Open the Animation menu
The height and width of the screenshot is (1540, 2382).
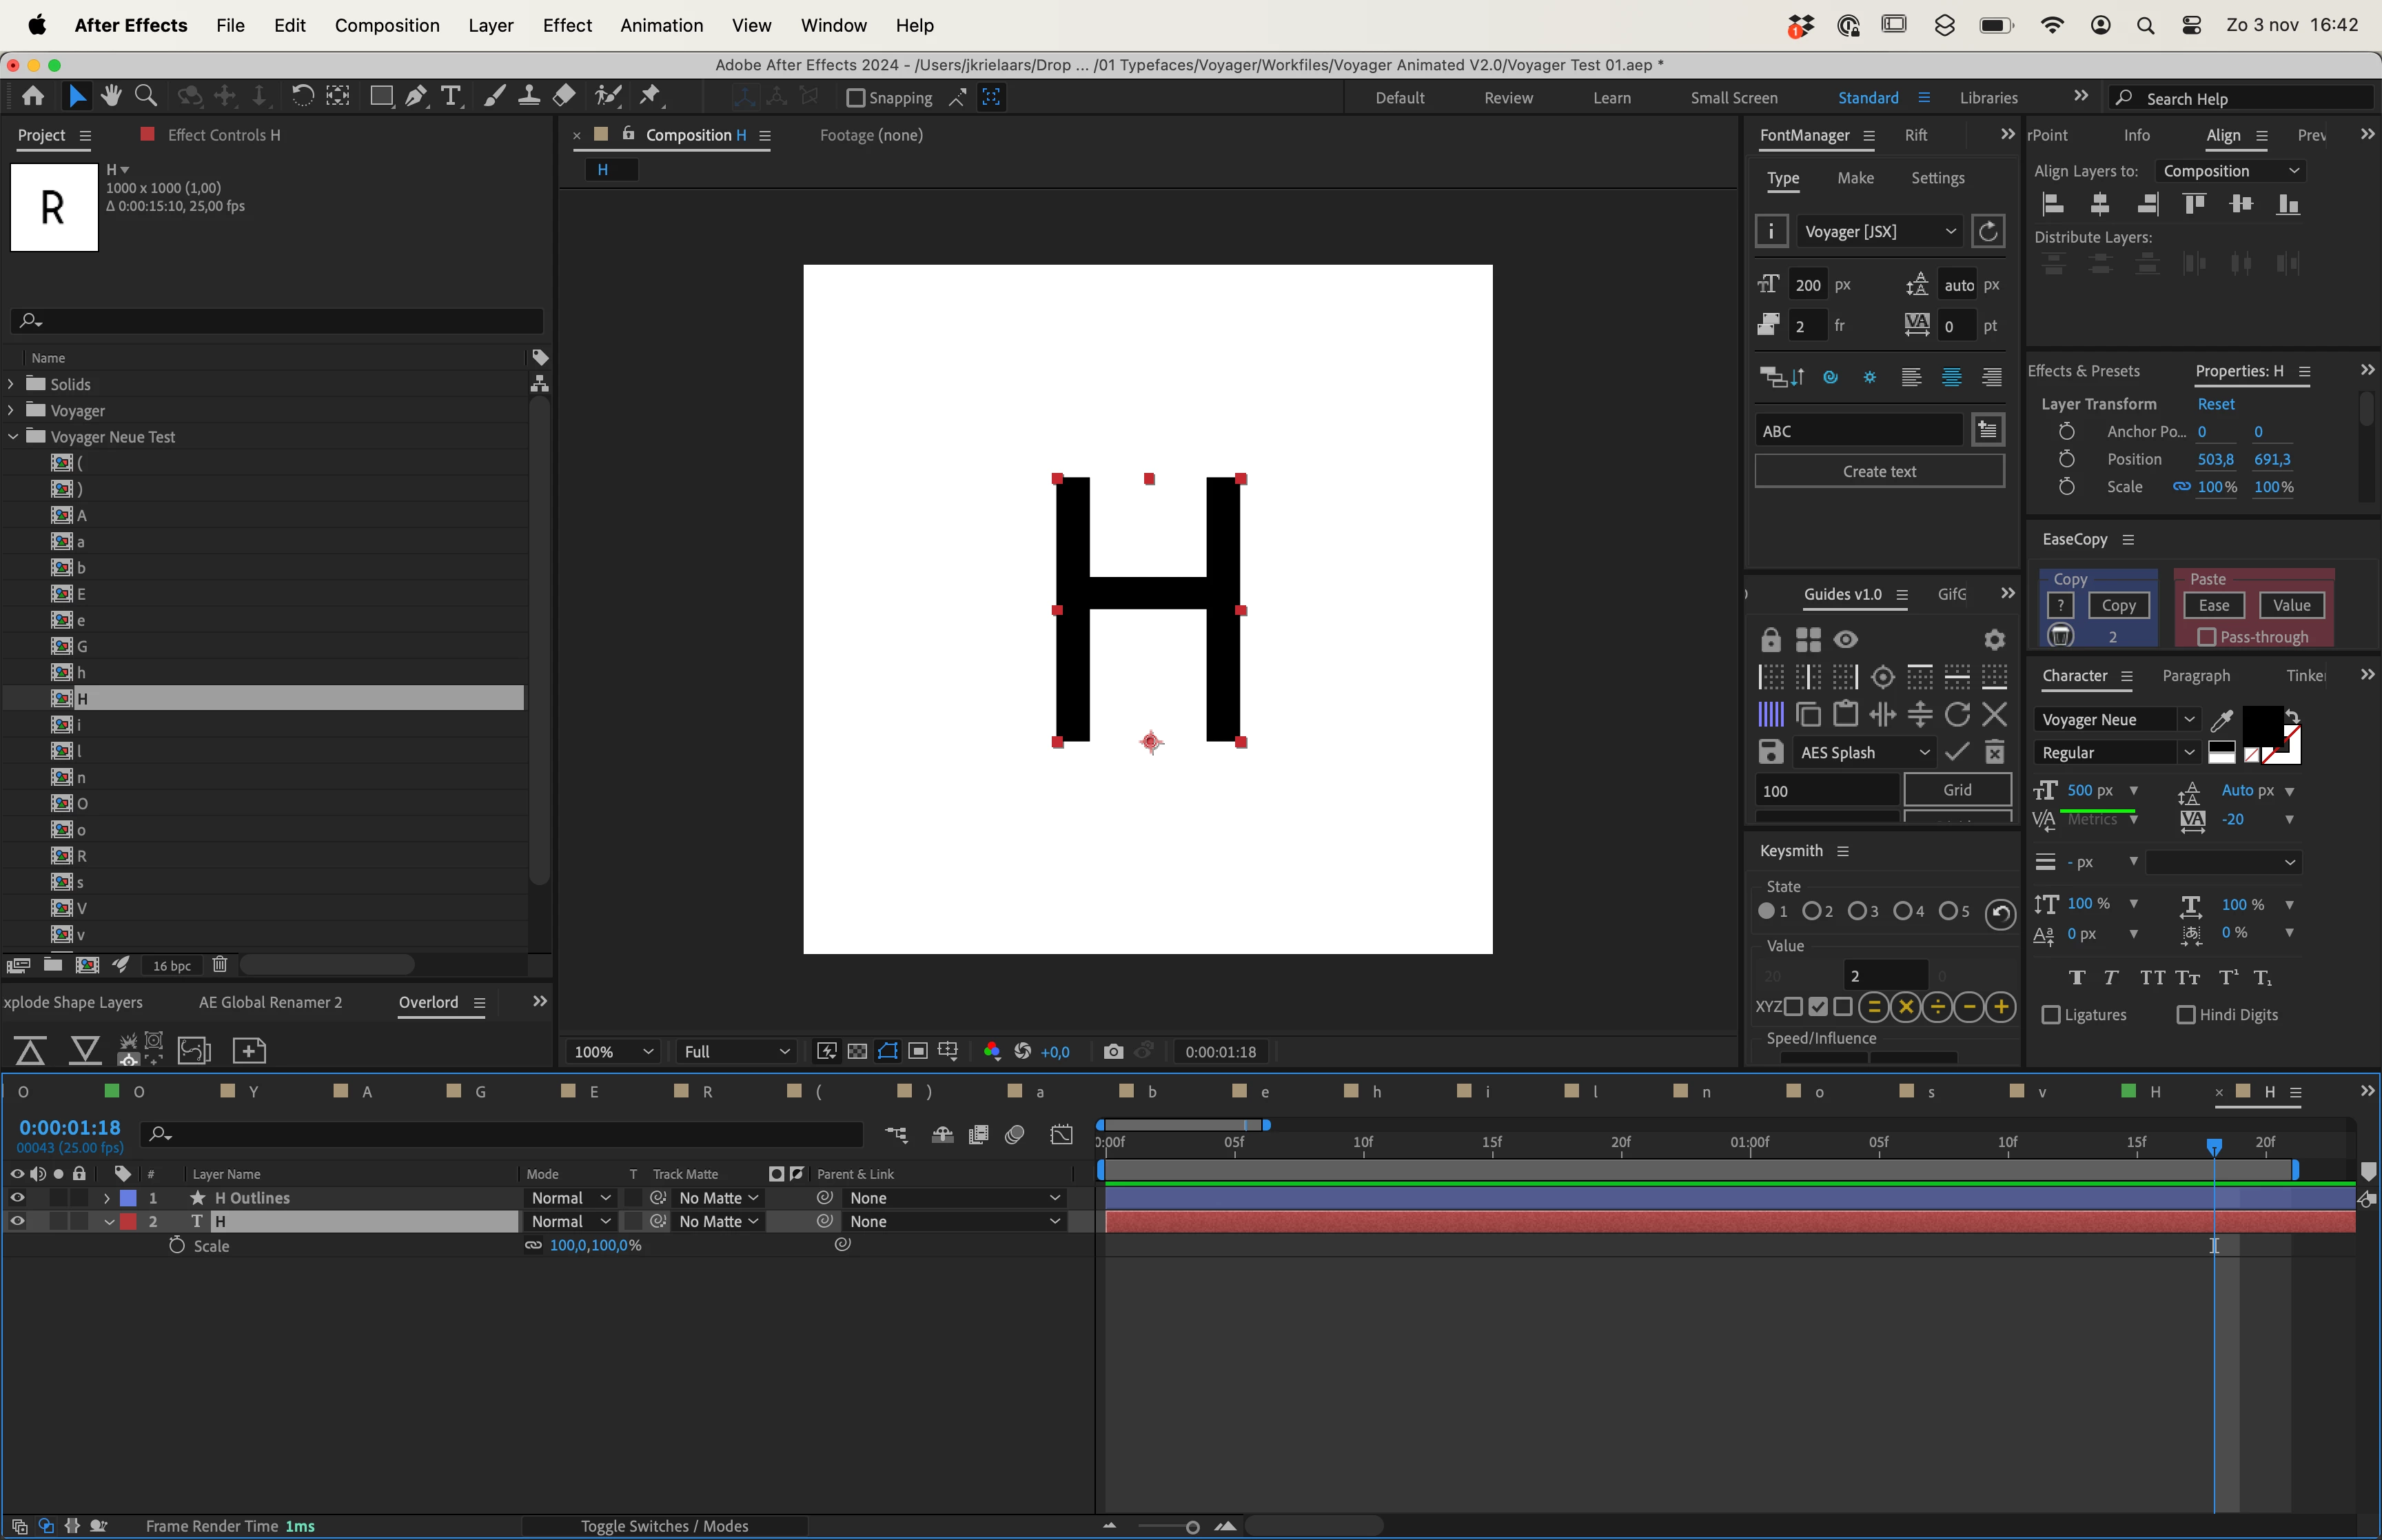[661, 25]
